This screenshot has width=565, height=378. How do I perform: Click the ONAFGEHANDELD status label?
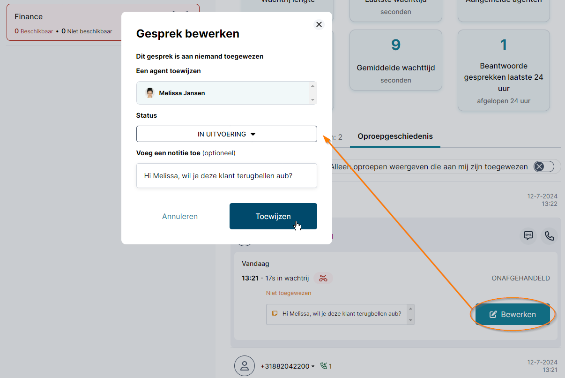[x=520, y=278]
